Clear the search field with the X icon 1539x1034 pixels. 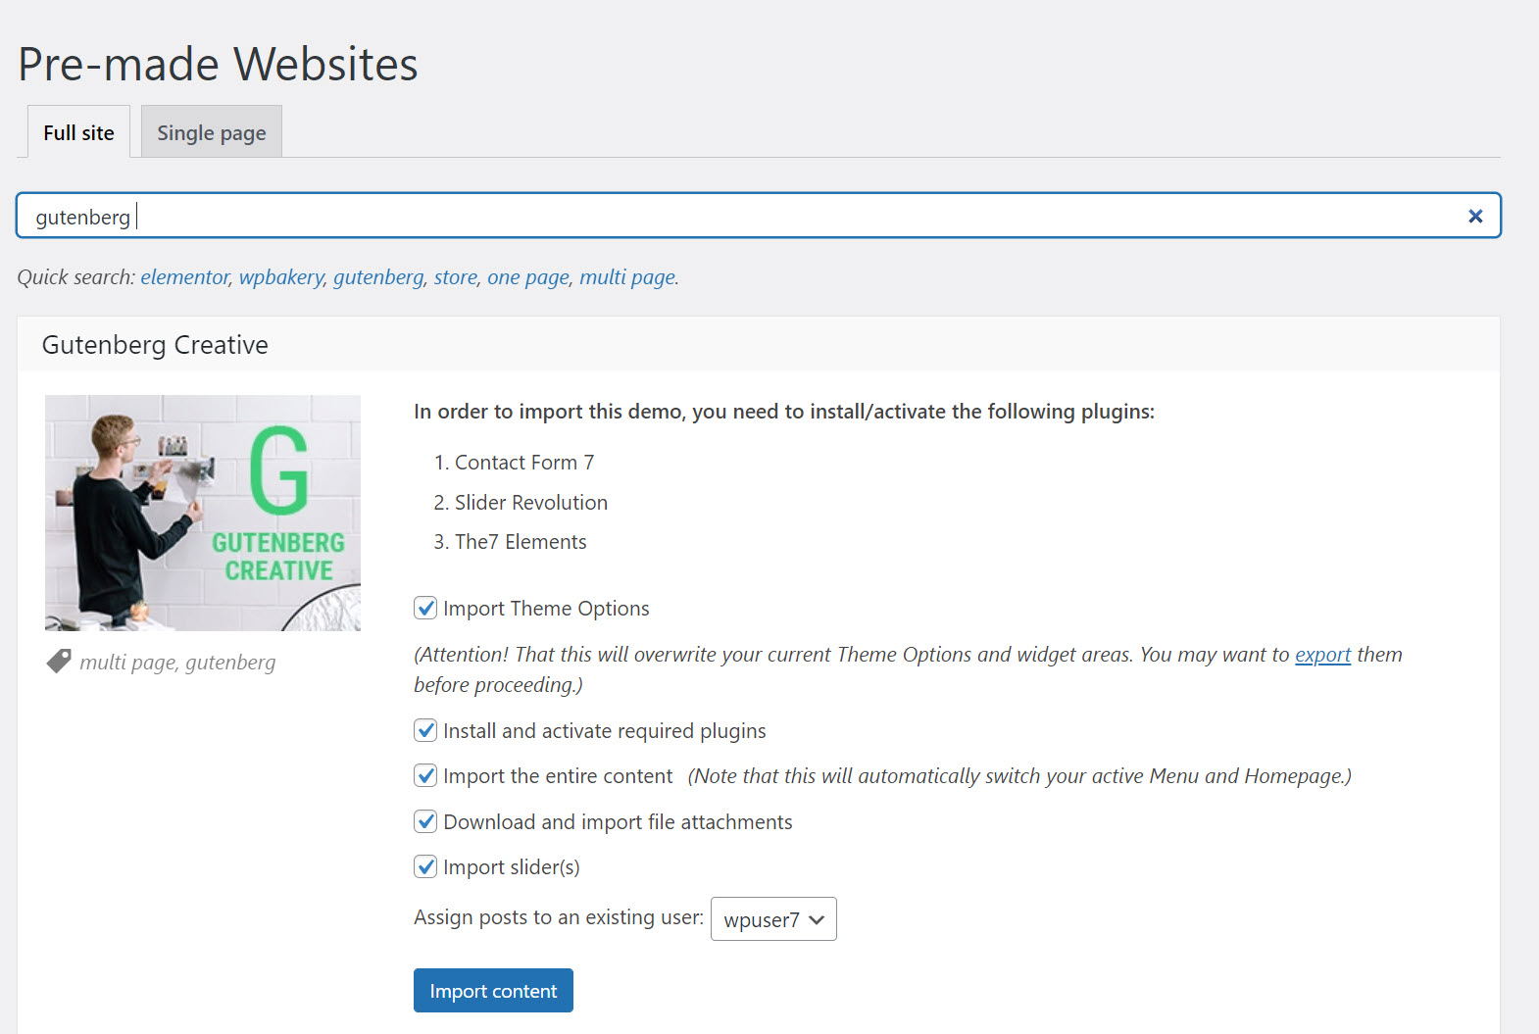1475,216
